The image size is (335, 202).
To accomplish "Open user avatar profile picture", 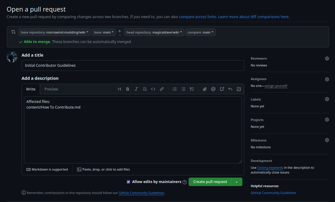I will coord(12,57).
